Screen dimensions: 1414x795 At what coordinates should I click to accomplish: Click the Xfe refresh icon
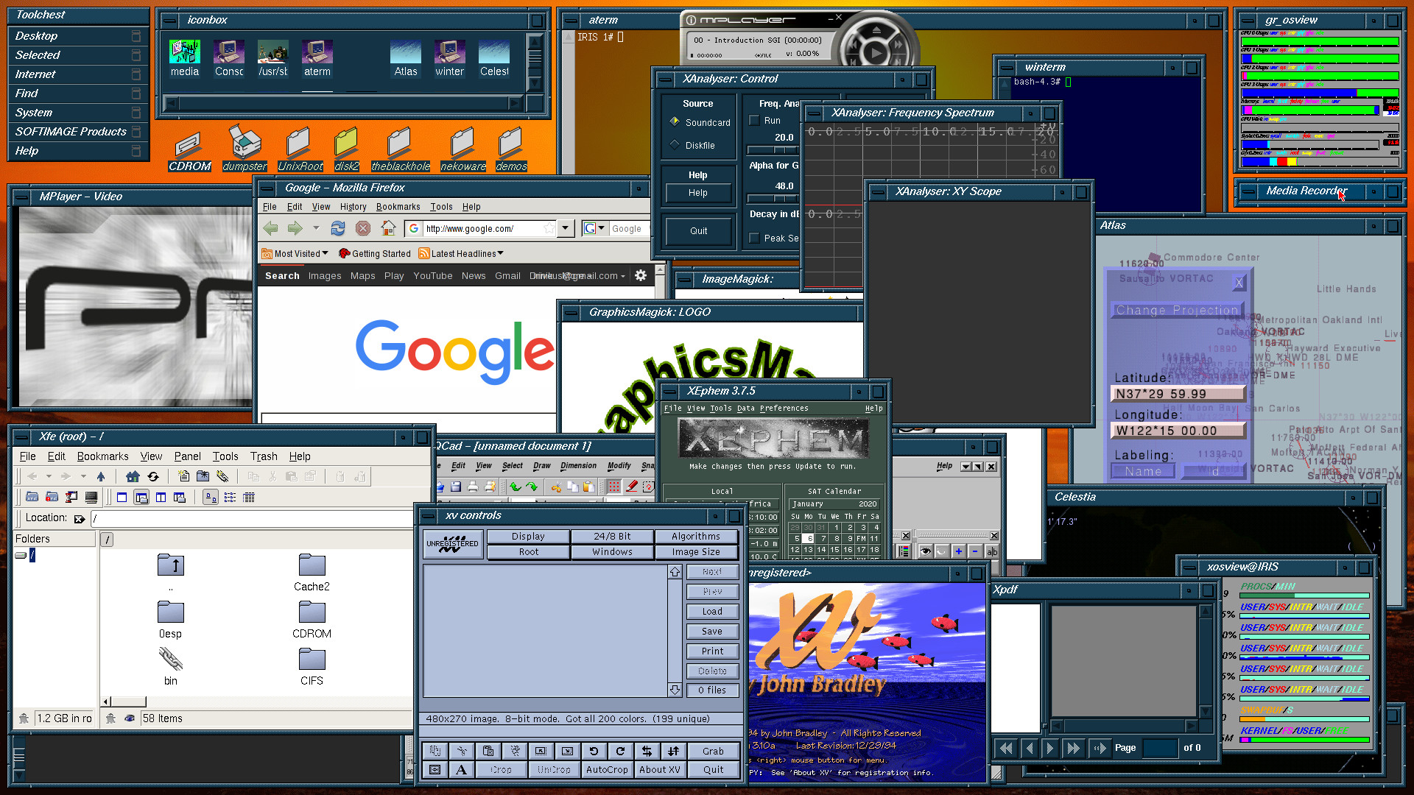pyautogui.click(x=153, y=476)
